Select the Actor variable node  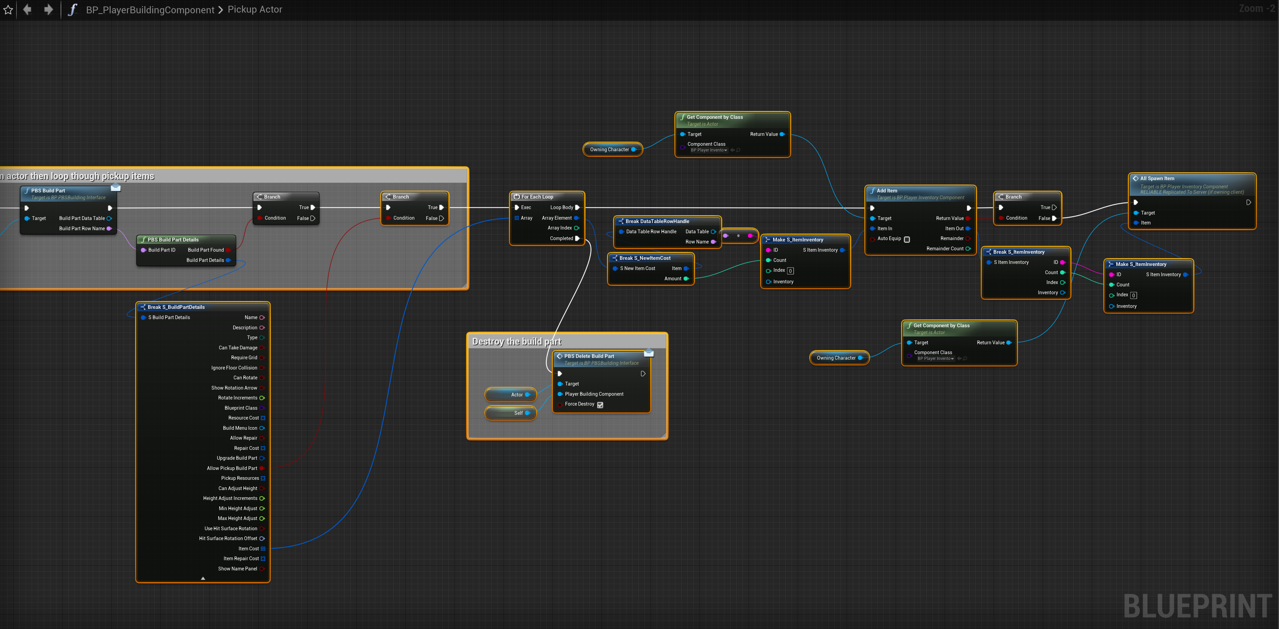pyautogui.click(x=510, y=394)
